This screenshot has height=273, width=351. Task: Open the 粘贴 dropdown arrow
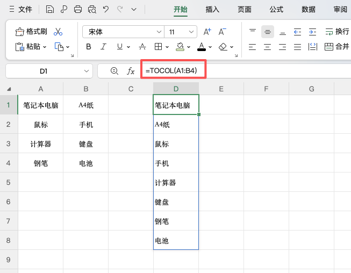45,47
